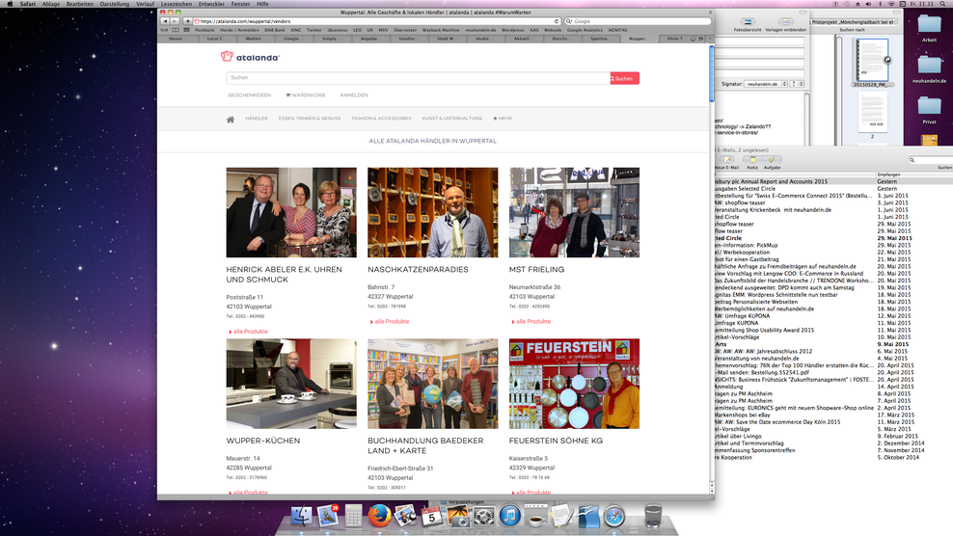Launch Safari compass icon in Dock
The image size is (953, 536).
pyautogui.click(x=613, y=516)
